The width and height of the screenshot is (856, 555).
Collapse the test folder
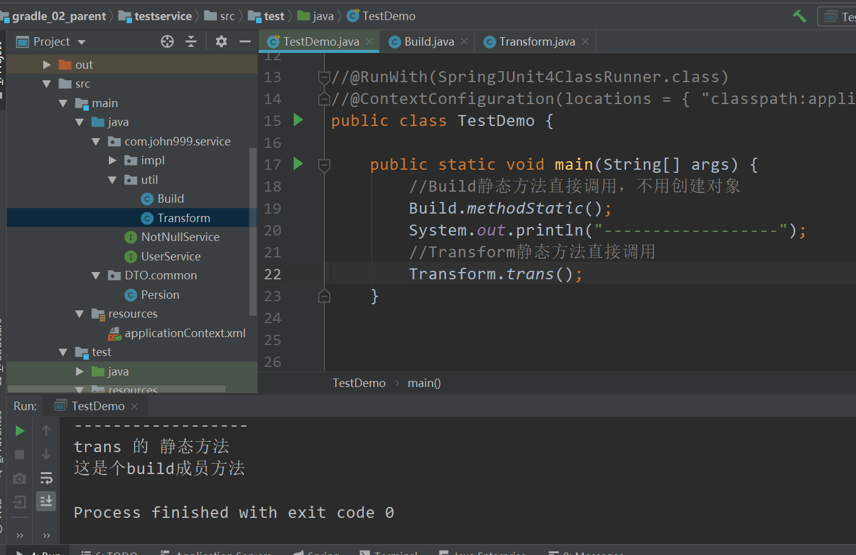[63, 352]
